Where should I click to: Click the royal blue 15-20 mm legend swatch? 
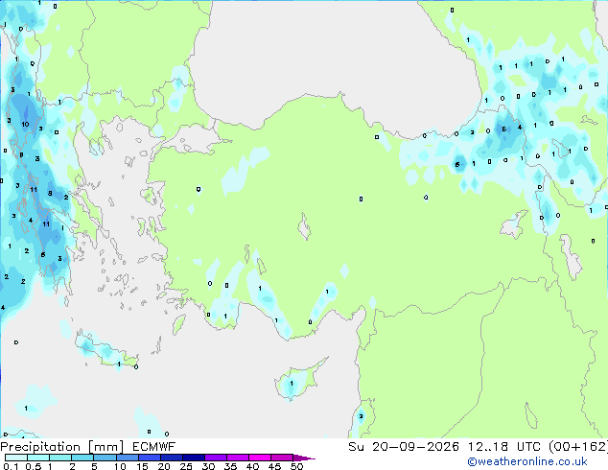click(150, 458)
